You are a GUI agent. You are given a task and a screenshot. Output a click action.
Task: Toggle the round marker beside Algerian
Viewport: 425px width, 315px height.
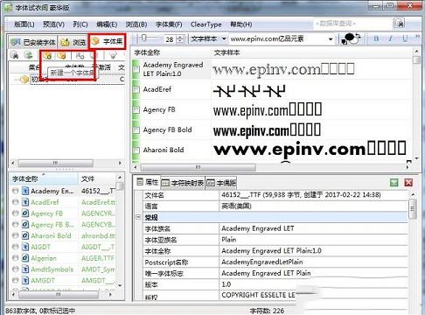[x=15, y=258]
